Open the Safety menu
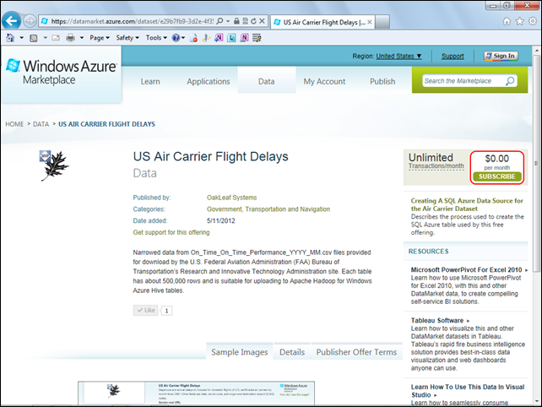The width and height of the screenshot is (542, 407). tap(127, 38)
